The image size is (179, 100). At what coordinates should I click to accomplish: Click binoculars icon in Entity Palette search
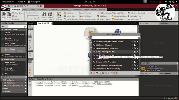[x=25, y=26]
